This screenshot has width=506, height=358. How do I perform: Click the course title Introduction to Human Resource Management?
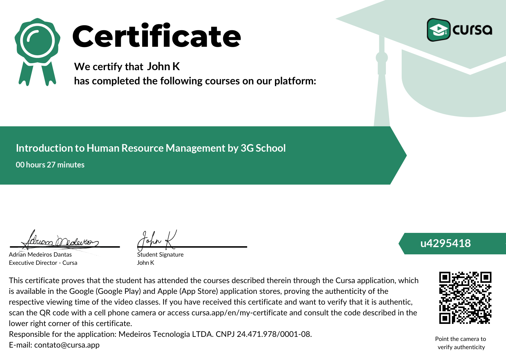(x=151, y=148)
